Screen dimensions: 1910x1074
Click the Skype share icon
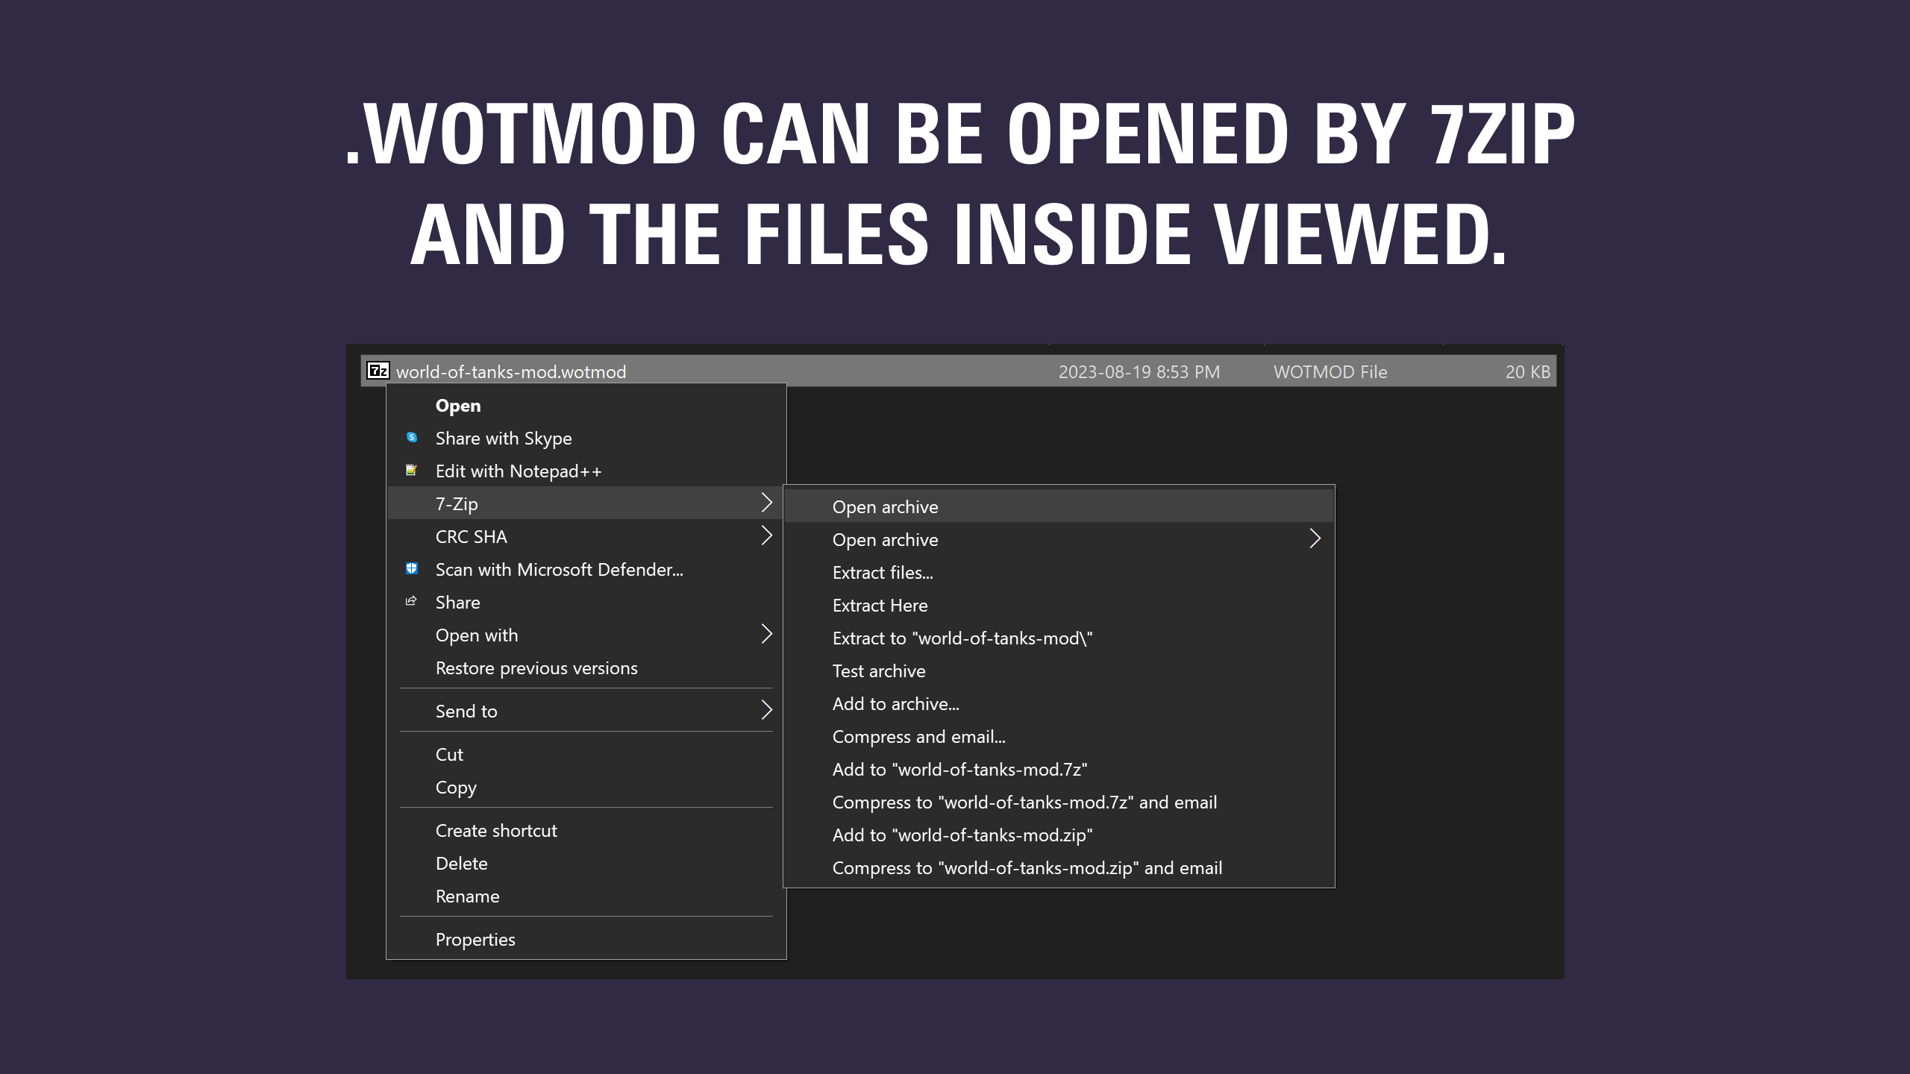point(412,436)
